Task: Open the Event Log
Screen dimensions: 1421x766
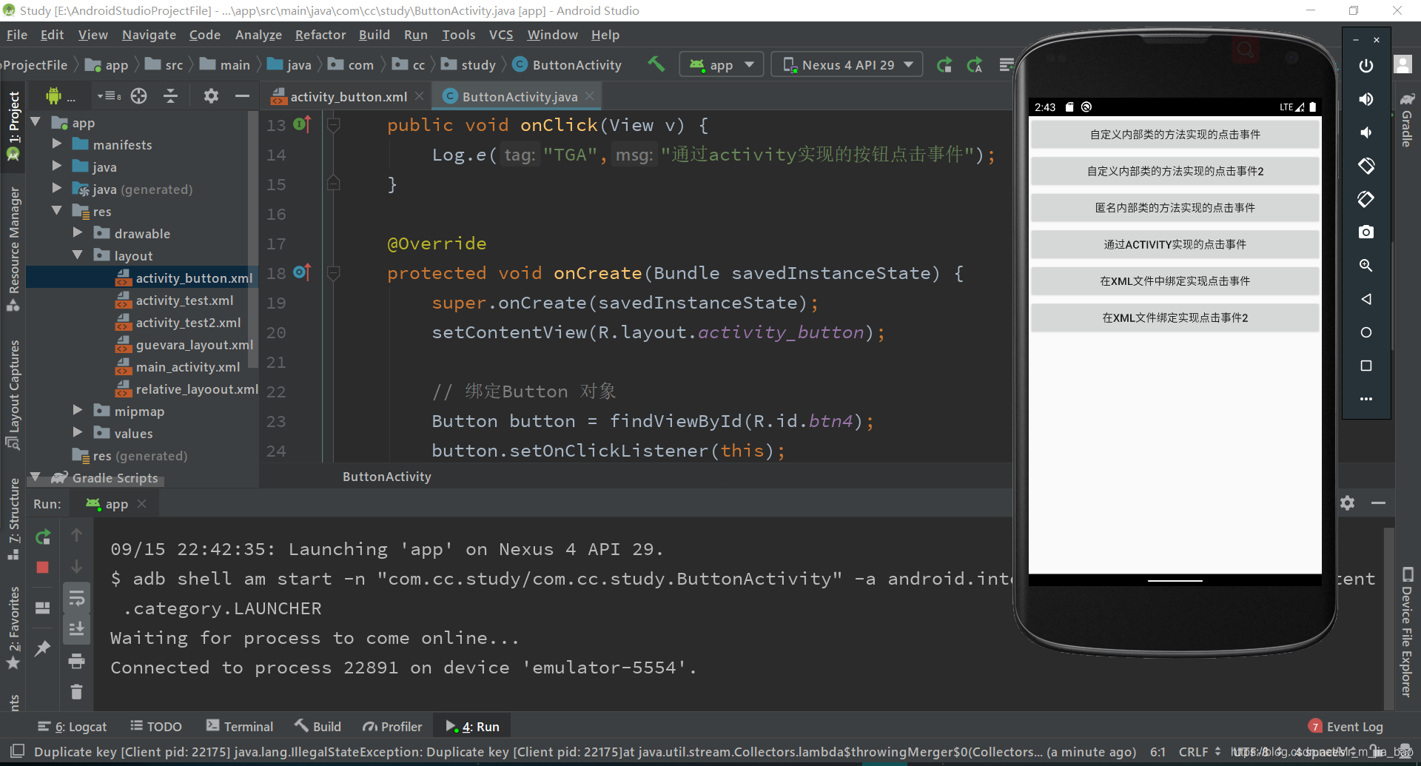Action: coord(1346,727)
